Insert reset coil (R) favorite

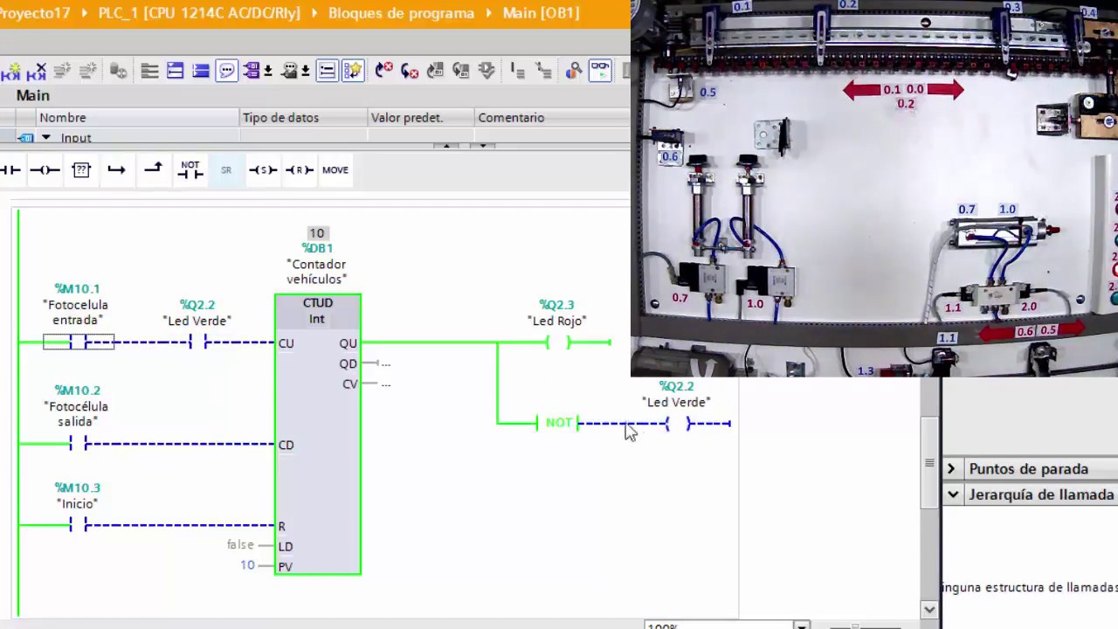tap(299, 169)
